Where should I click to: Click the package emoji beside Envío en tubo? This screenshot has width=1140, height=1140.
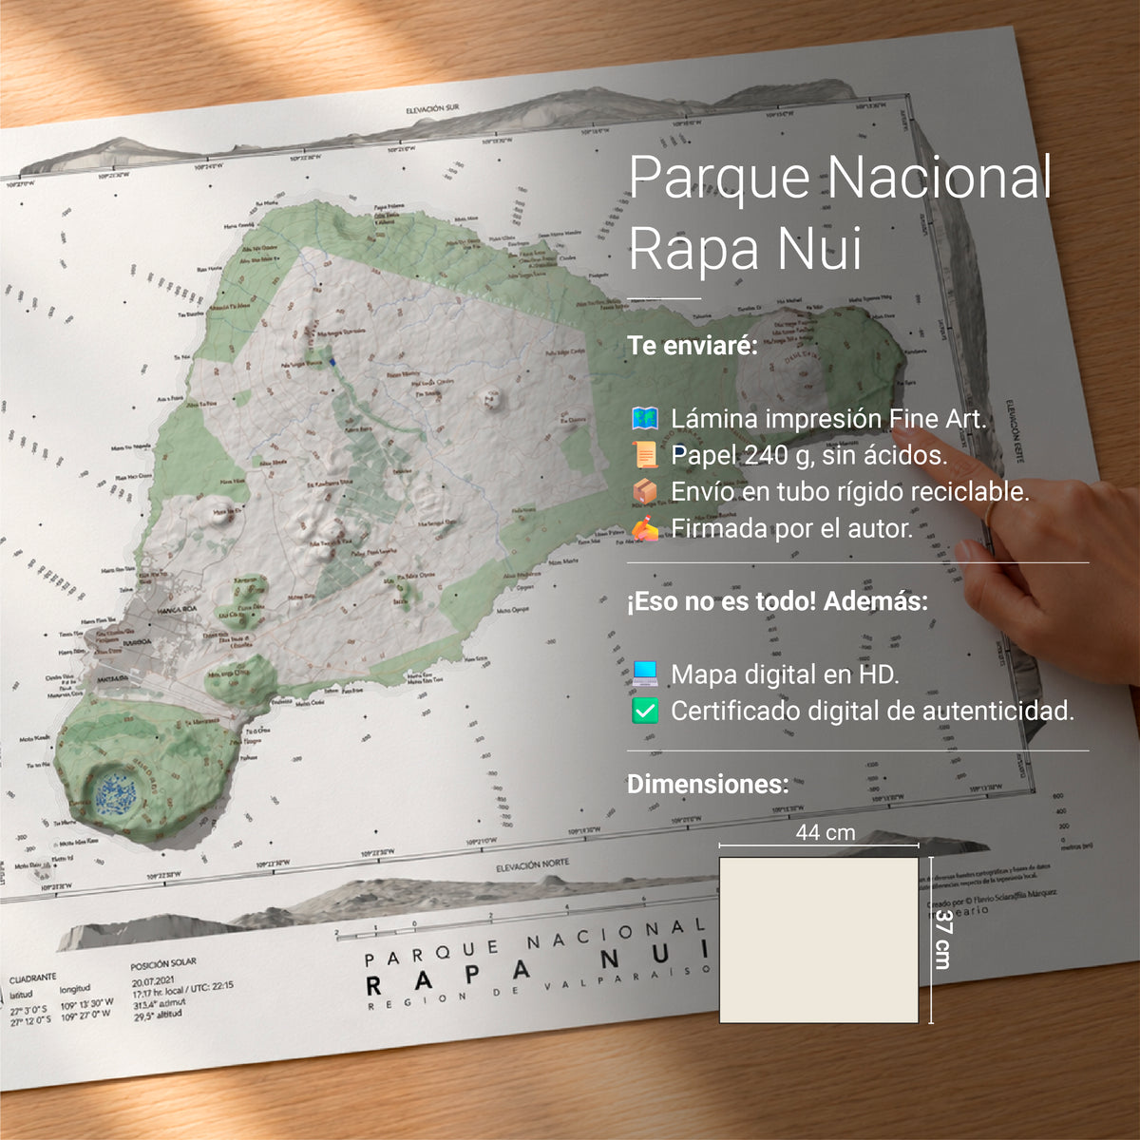(x=645, y=491)
